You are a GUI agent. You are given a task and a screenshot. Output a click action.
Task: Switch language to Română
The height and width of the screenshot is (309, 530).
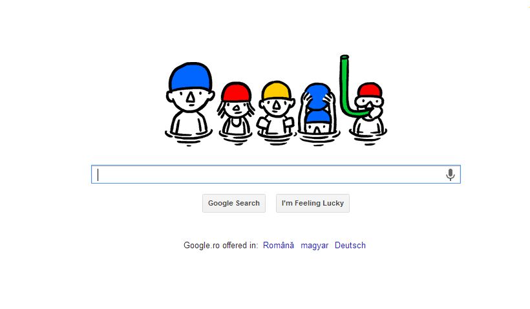279,246
